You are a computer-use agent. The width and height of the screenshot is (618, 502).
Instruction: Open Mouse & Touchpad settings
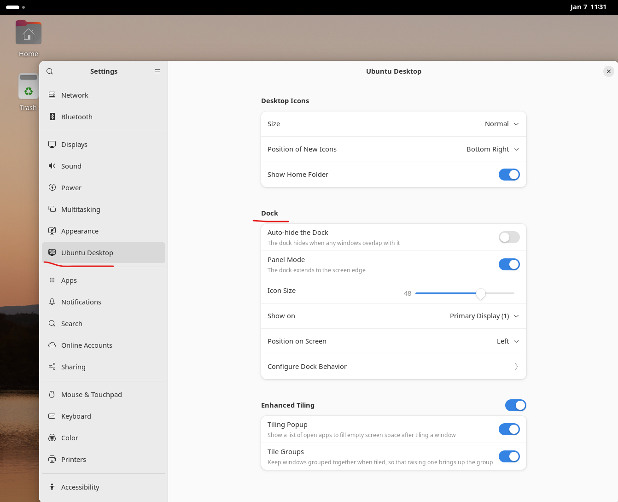click(x=104, y=394)
